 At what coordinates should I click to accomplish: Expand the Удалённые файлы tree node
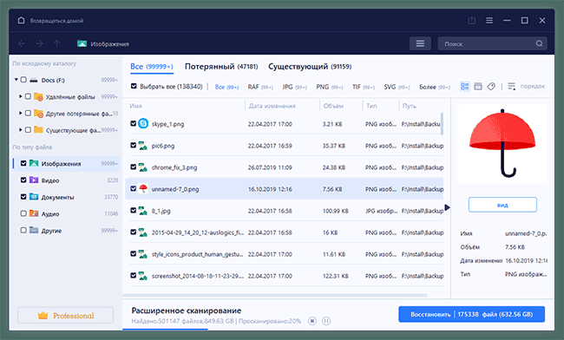pyautogui.click(x=21, y=96)
